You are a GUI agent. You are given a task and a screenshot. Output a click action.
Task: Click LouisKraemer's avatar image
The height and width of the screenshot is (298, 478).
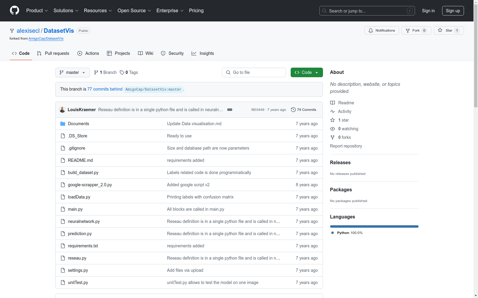(62, 110)
